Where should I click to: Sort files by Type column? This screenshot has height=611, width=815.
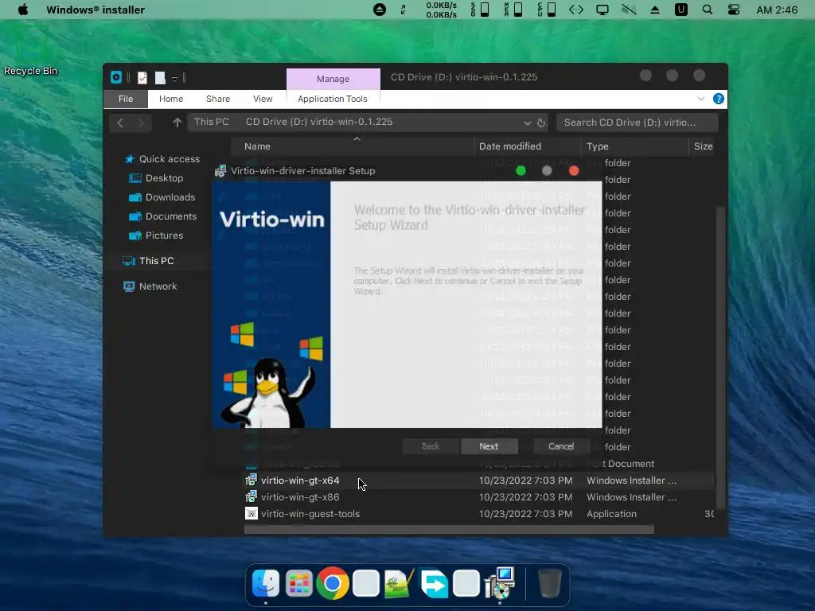coord(634,146)
